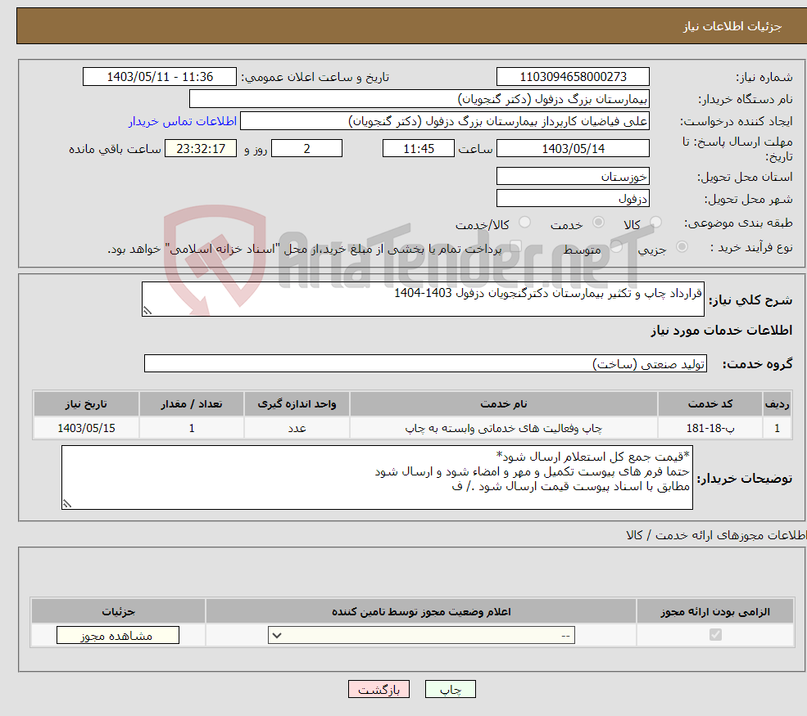Open the license status dropdown

421,635
